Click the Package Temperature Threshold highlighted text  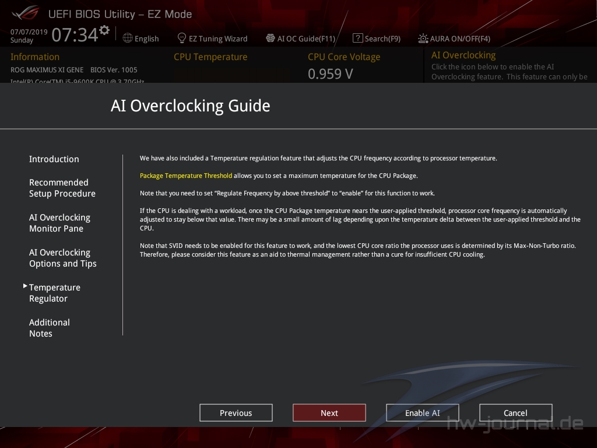[186, 176]
